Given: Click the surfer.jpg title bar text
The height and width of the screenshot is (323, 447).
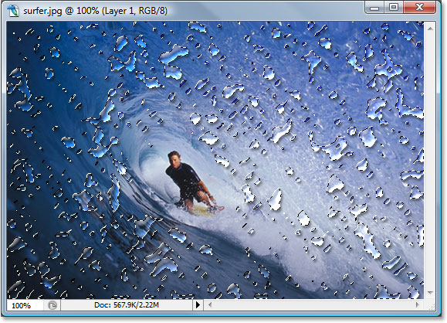Looking at the screenshot, I should (x=95, y=11).
